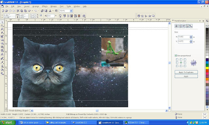This screenshot has width=209, height=125.
Task: Select the middle-left anchor point checkbox
Action: pyautogui.click(x=177, y=62)
